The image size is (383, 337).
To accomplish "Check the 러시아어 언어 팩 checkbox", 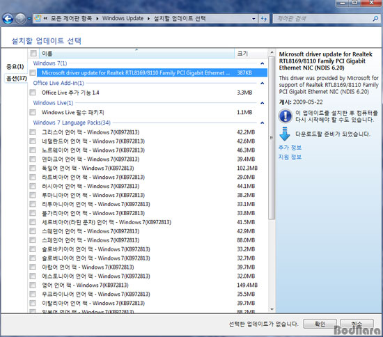I will 33,186.
